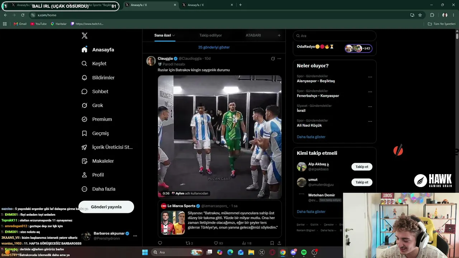Open the Premium page
459x258 pixels.
[x=96, y=119]
